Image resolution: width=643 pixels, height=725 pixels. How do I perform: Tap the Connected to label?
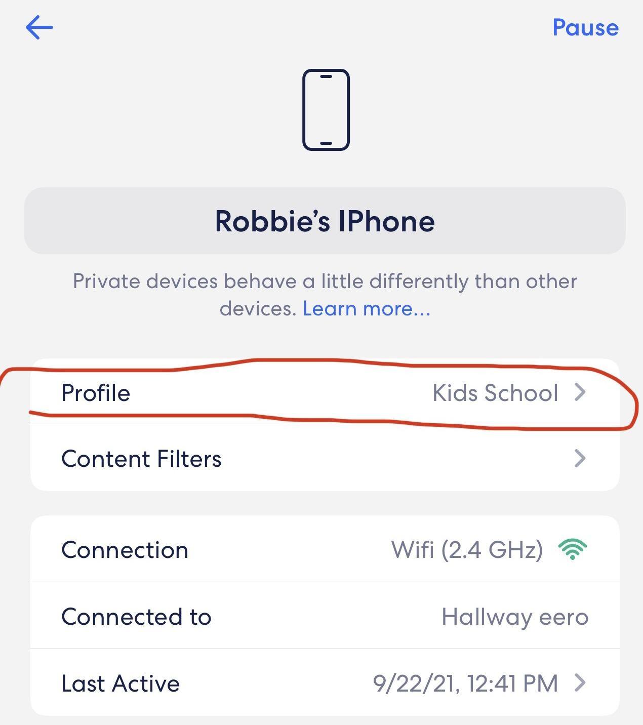click(136, 617)
